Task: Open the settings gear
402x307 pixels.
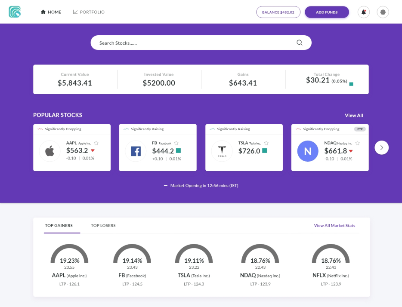Action: tap(383, 12)
